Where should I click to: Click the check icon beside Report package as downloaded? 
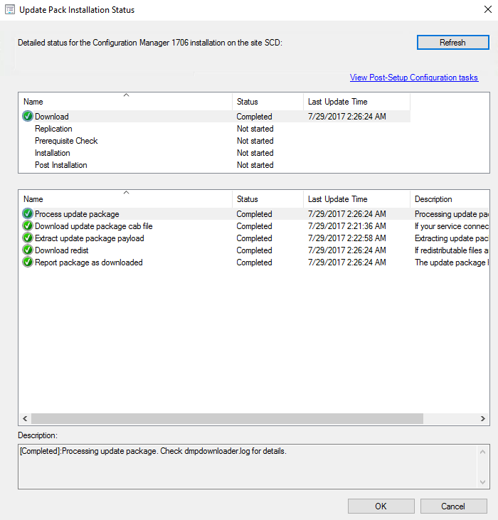(28, 262)
